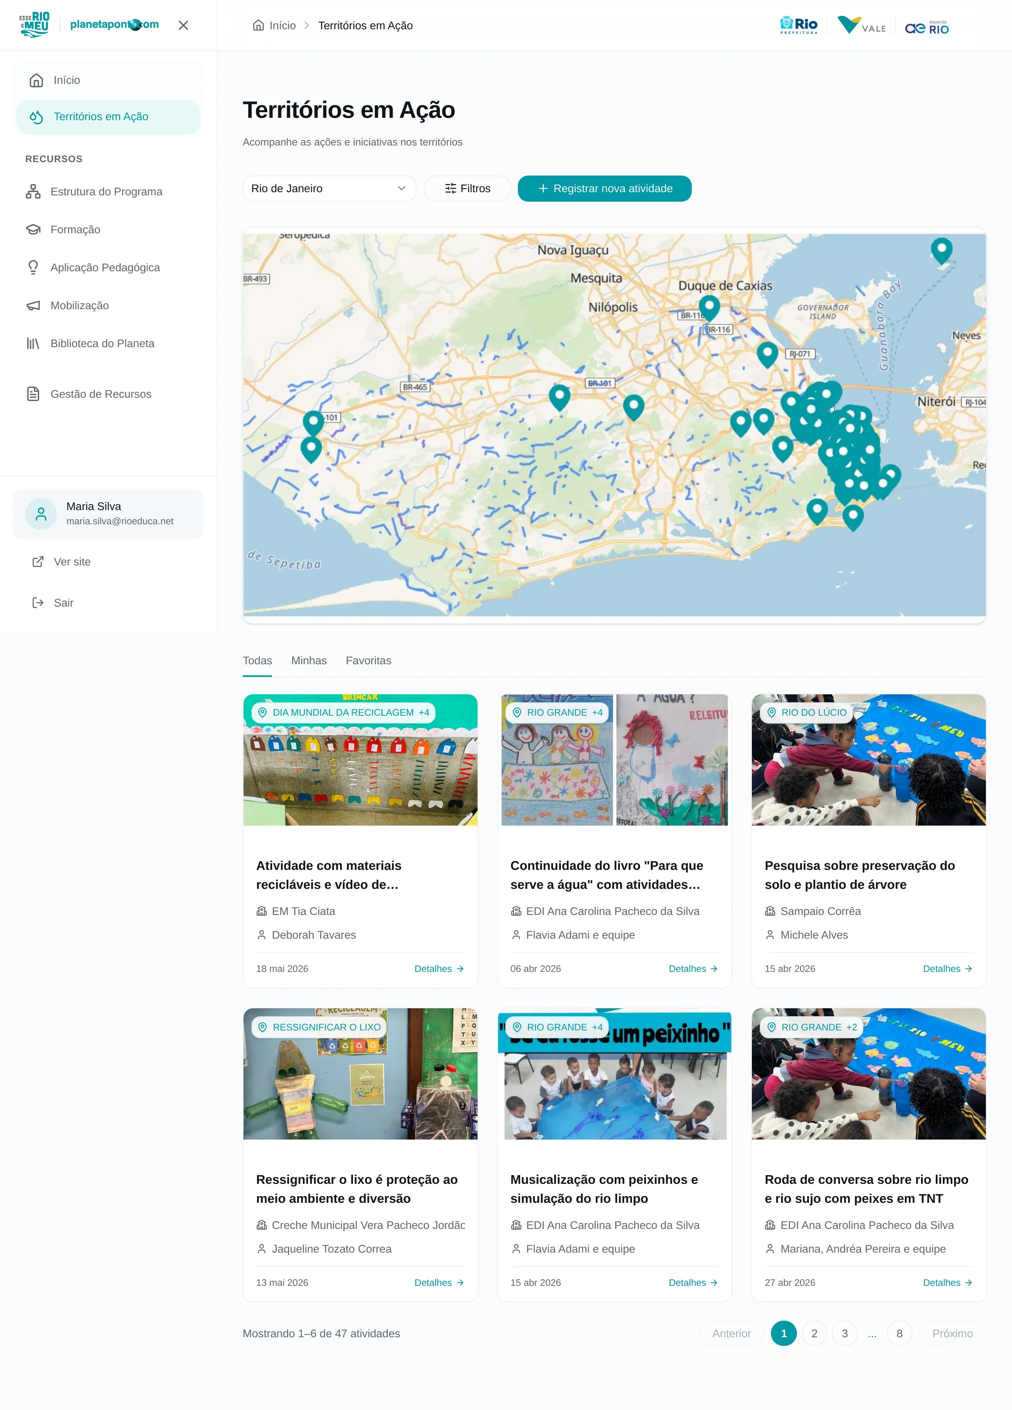Click map pin near Duque de Caxias
Viewport: 1012px width, 1410px height.
[x=709, y=308]
